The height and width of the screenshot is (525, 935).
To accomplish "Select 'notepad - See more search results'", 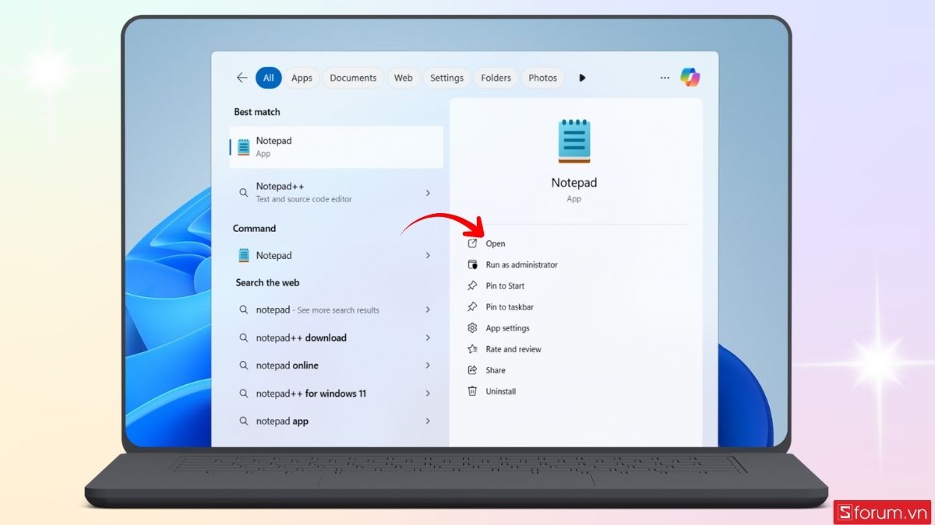I will click(337, 310).
